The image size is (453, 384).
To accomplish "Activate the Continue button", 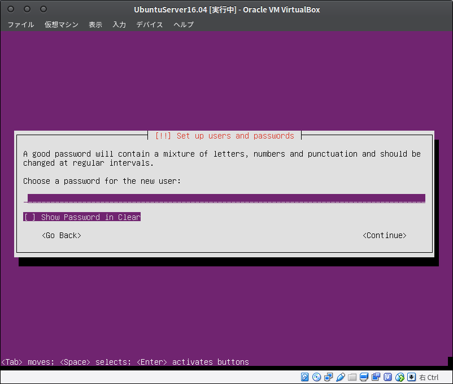I will click(x=385, y=235).
